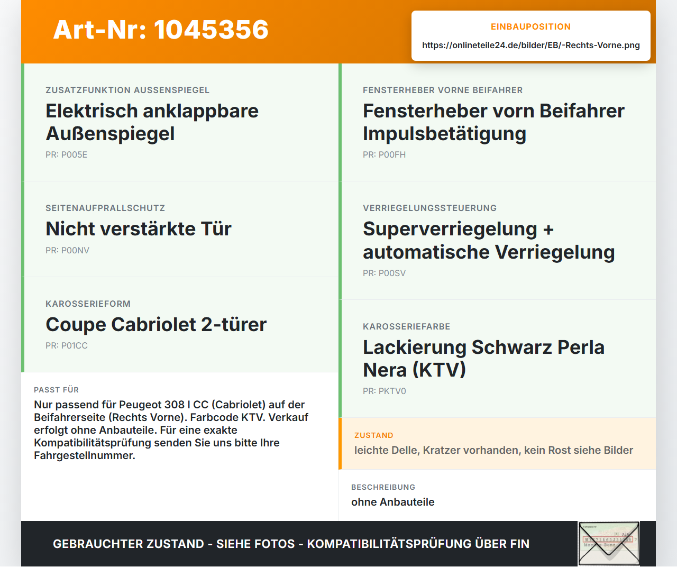Click the SEITENAUFPRALLSCHUTZ label

click(x=105, y=208)
